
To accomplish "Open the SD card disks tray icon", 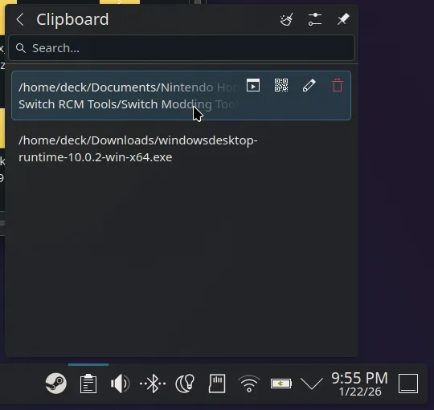I will pos(217,384).
